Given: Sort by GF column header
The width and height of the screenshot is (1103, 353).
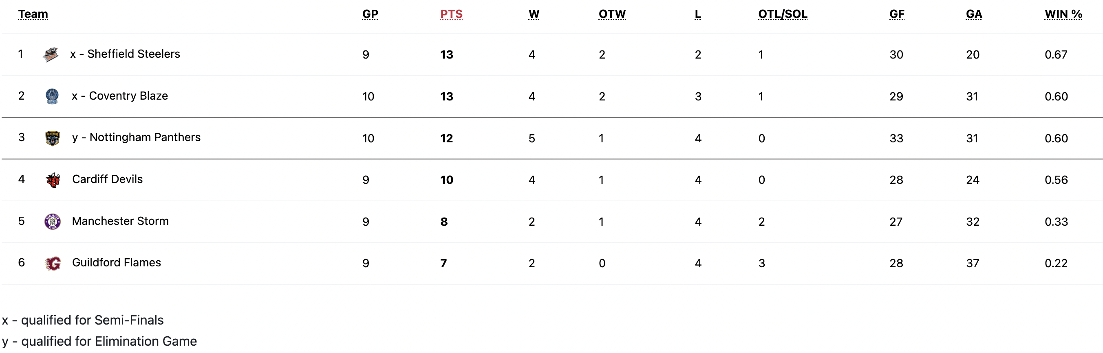Looking at the screenshot, I should 897,14.
